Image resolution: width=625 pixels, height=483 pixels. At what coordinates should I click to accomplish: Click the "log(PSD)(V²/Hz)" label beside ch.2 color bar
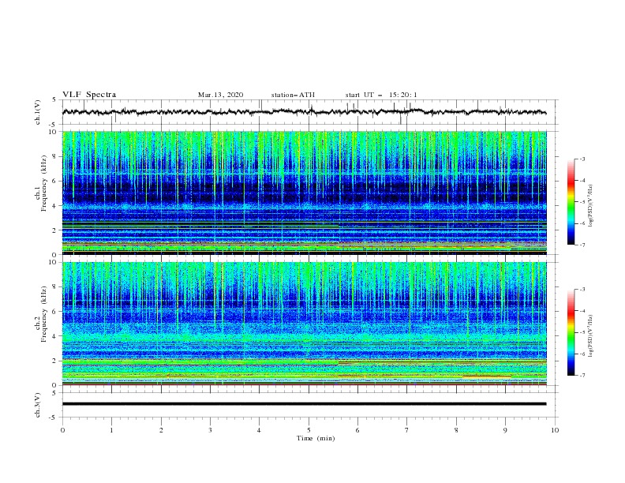pyautogui.click(x=591, y=336)
